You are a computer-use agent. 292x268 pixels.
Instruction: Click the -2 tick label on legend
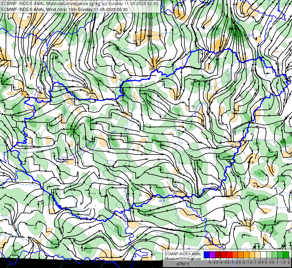(243, 262)
